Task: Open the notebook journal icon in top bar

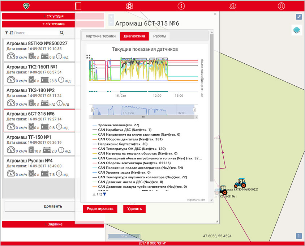Action: point(77,6)
